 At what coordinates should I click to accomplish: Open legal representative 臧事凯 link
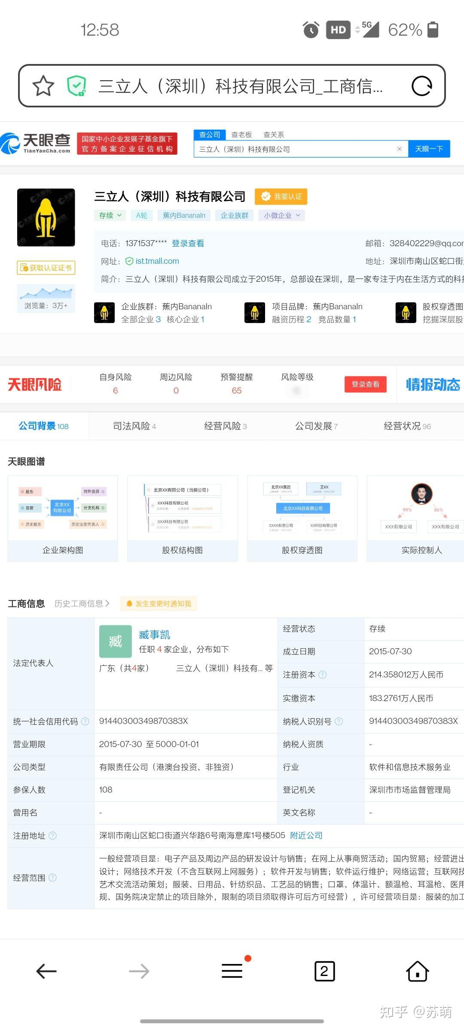coord(155,634)
